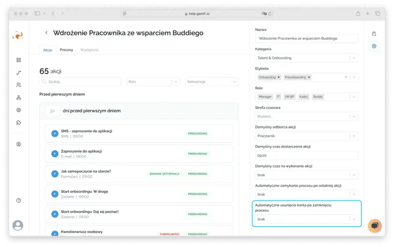
Task: Remove the Onboarding tag from Etykieta
Action: [x=280, y=77]
